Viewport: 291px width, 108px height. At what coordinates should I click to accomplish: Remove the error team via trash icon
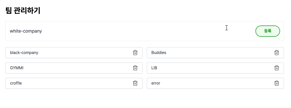click(x=277, y=83)
